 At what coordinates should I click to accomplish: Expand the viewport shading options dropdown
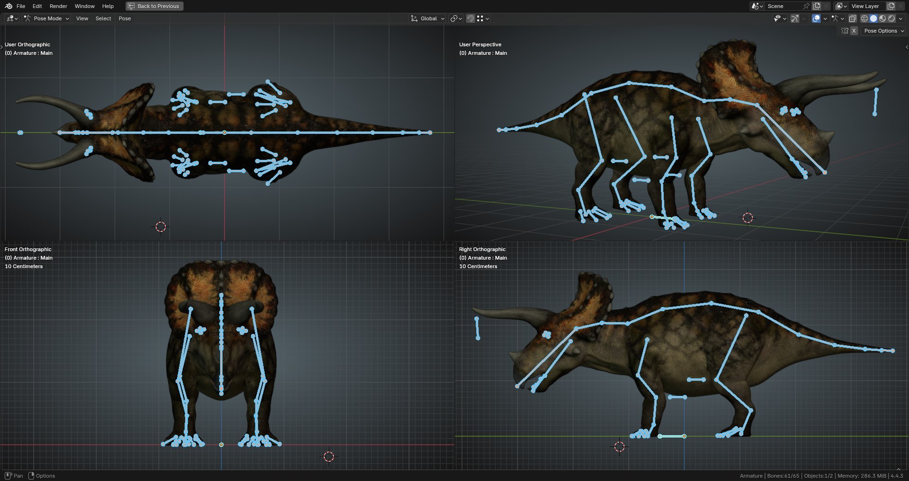900,18
